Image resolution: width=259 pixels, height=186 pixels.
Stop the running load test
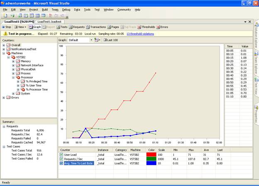(x=6, y=27)
